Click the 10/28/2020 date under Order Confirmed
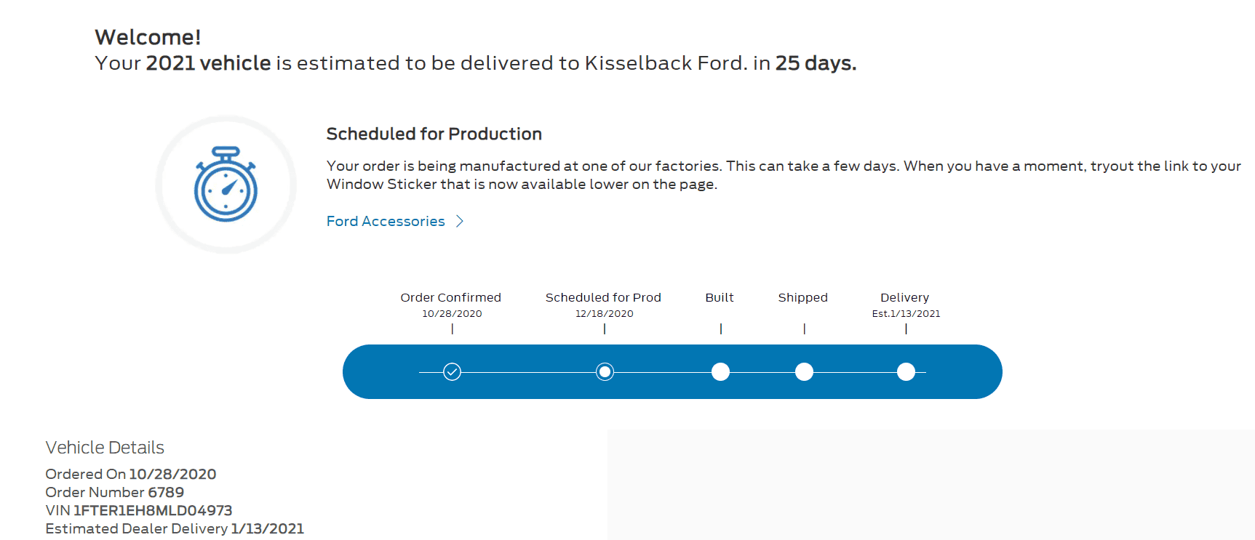The width and height of the screenshot is (1255, 540). tap(452, 314)
